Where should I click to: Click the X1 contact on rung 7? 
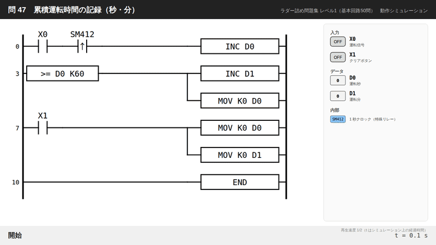coord(43,128)
